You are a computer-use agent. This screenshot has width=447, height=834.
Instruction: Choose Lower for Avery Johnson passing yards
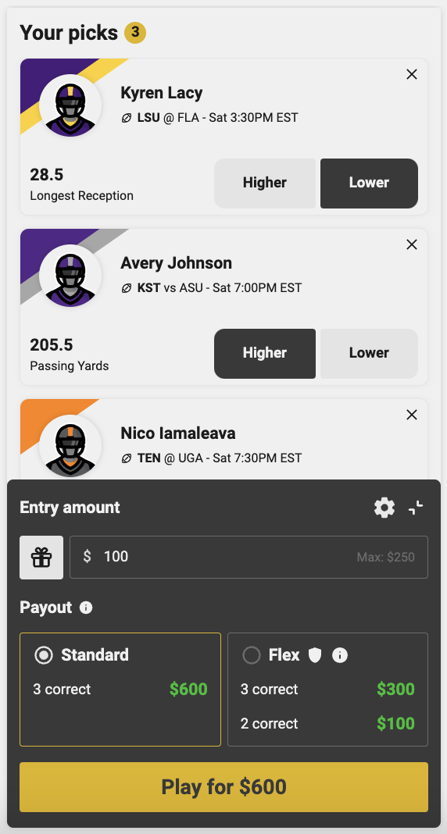pyautogui.click(x=369, y=353)
